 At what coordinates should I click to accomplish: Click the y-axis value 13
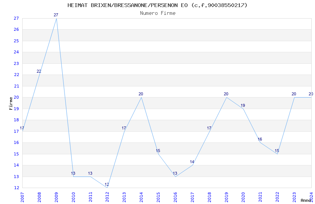point(16,177)
